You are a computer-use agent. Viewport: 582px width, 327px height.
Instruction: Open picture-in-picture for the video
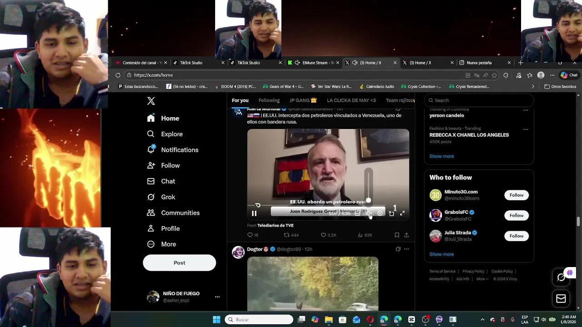point(391,213)
